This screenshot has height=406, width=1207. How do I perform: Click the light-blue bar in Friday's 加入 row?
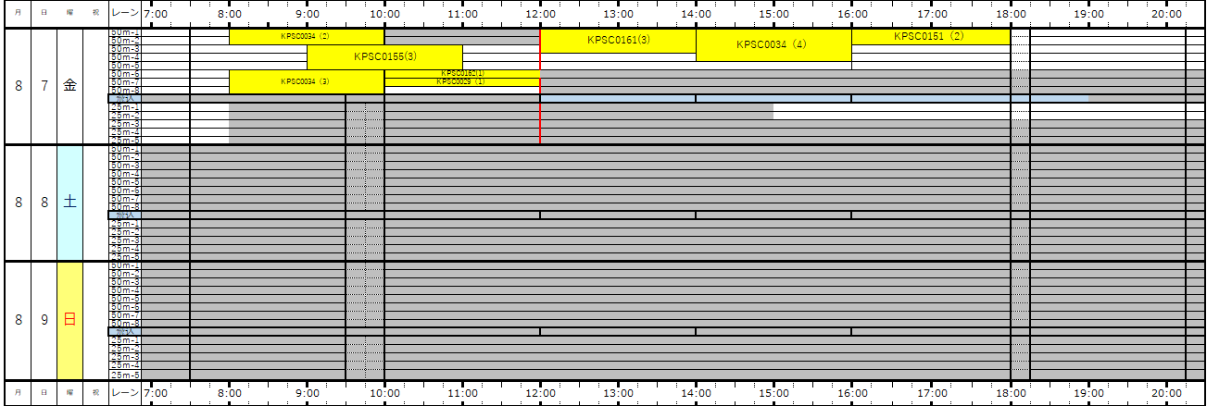pos(814,98)
